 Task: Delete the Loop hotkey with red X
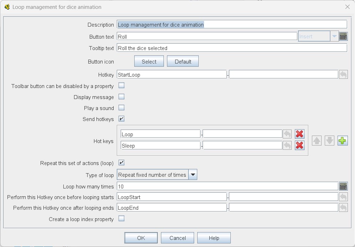(299, 134)
